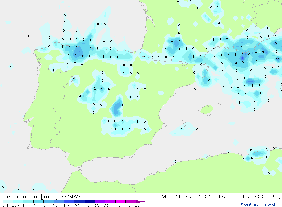Click the 25–30 mm navy legend swatch
This screenshot has height=207, width=282.
90,201
